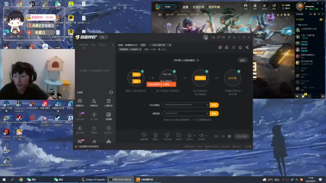Screen dimensions: 326x183
Task: Click the 推流码 input field
Action: tap(186, 113)
